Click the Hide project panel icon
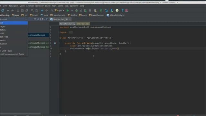This screenshot has width=206, height=116. coord(47,19)
